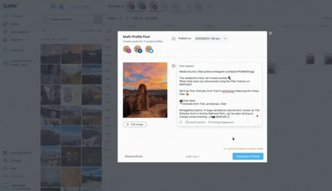Click the underlined word archesnps in caption

[228, 91]
